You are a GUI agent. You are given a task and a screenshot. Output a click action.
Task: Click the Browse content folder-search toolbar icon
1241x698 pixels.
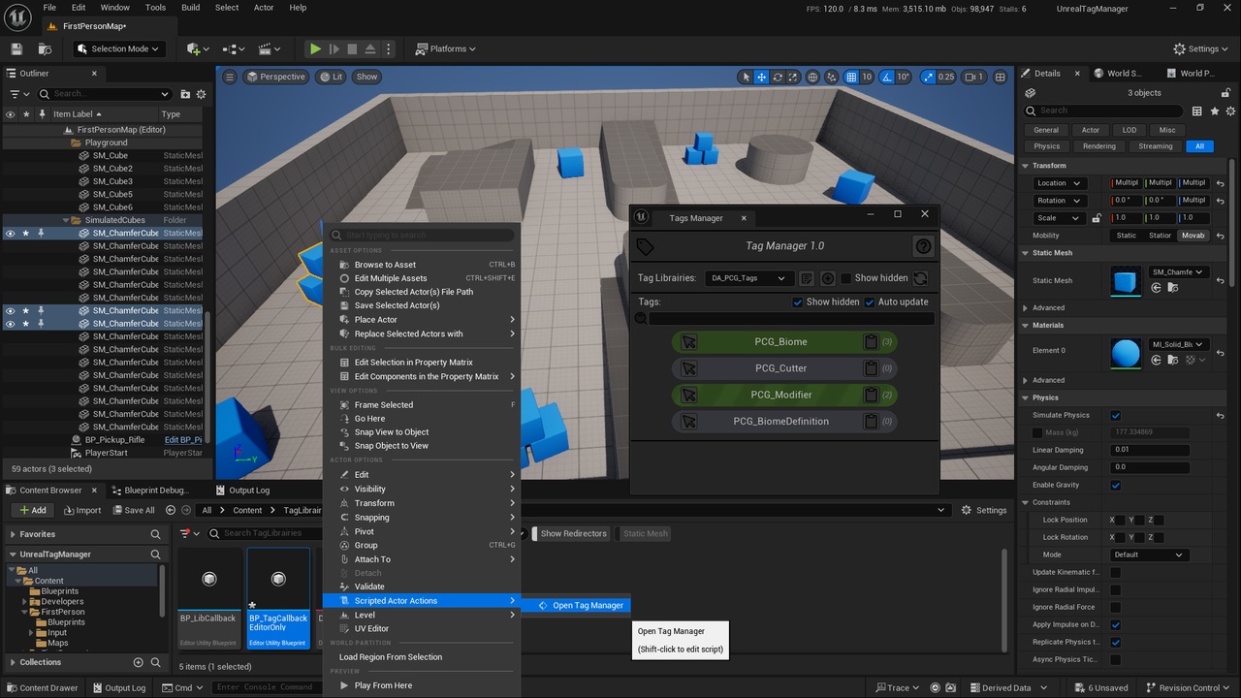point(45,48)
